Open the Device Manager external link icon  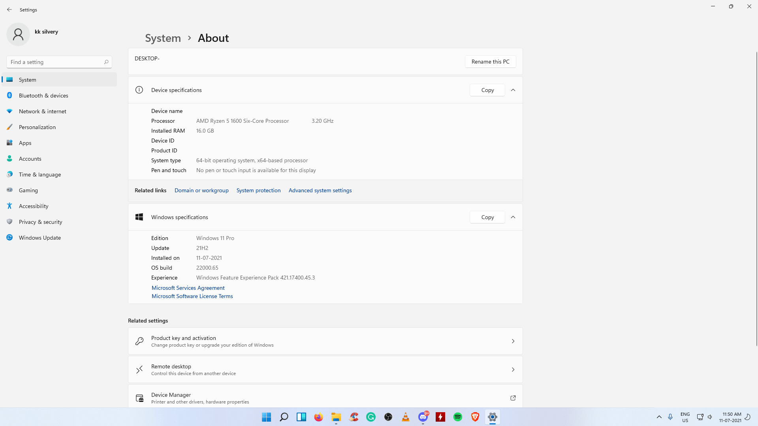click(513, 398)
